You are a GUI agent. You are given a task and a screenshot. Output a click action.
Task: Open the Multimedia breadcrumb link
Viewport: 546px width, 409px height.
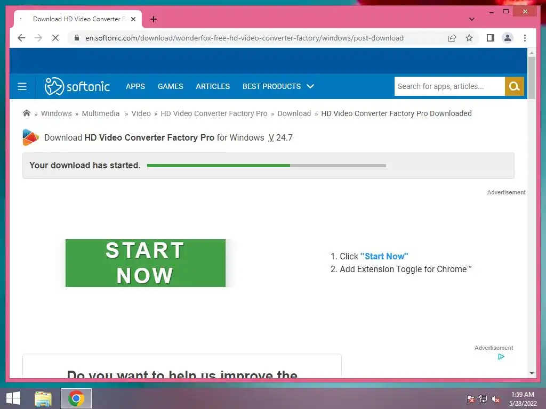pyautogui.click(x=101, y=113)
